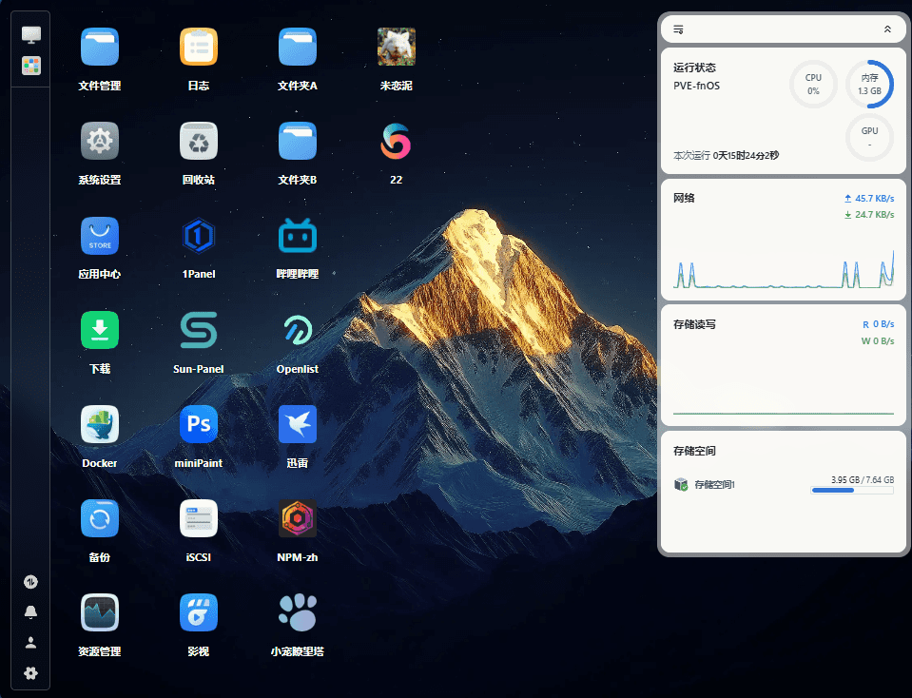
Task: Open widget panel settings menu icon
Action: [678, 29]
